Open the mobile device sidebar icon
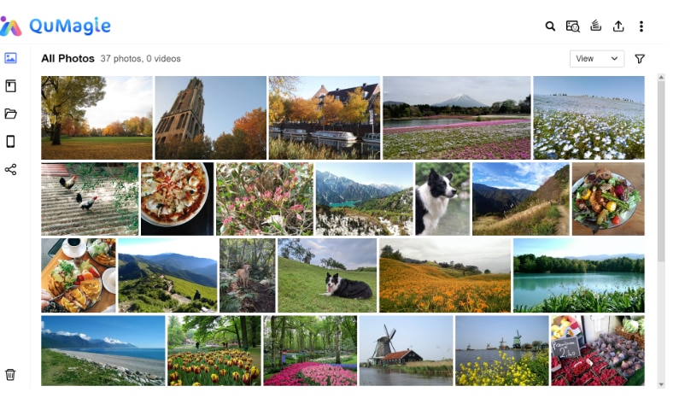The height and width of the screenshot is (398, 679). (x=11, y=142)
